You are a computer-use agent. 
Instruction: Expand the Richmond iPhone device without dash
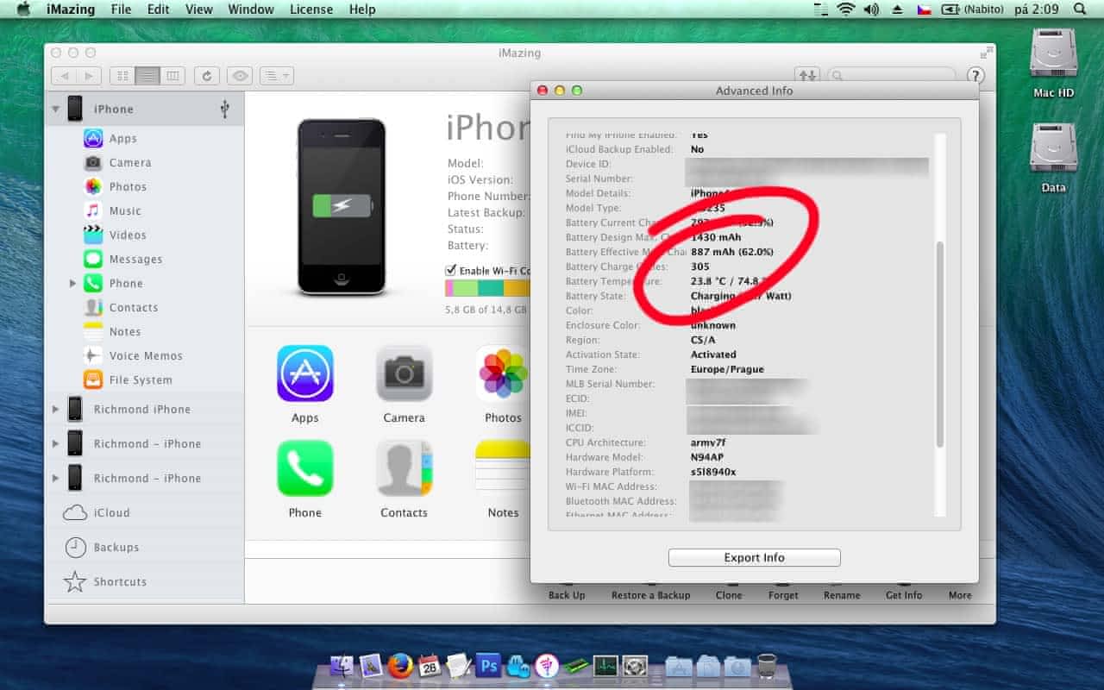point(56,409)
